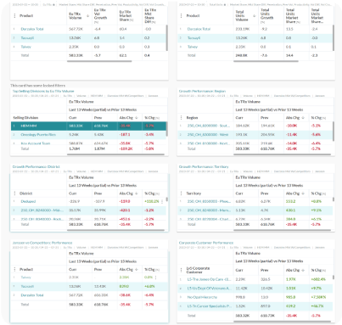342x325 pixels.
Task: Click Eu TRx Vol Growth column header
Action: pos(100,15)
